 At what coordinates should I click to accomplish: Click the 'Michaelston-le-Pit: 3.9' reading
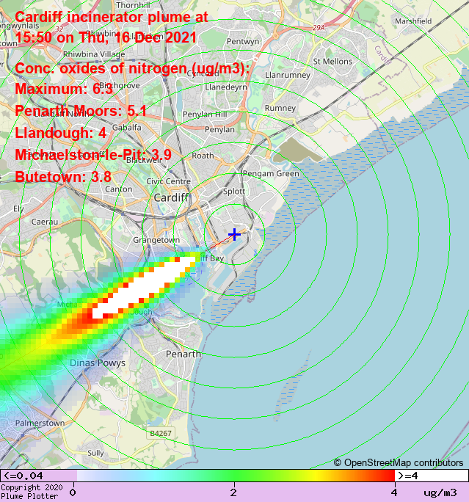coord(93,155)
